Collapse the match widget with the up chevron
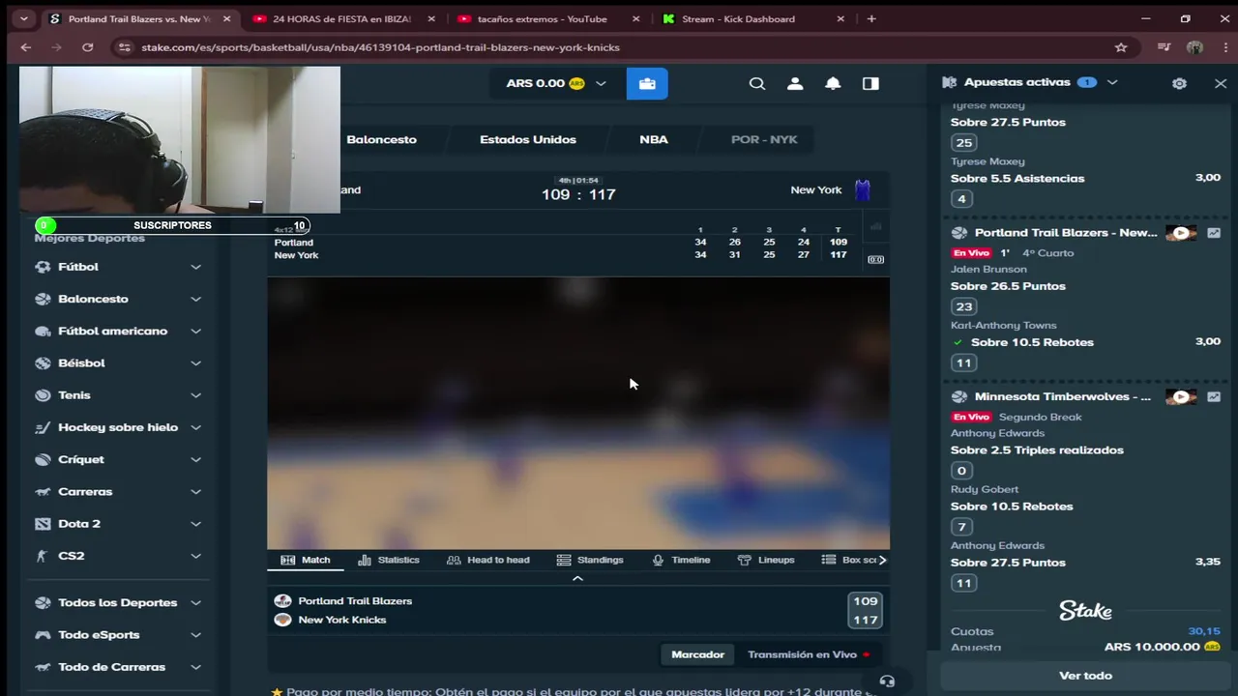The image size is (1238, 696). 577,578
